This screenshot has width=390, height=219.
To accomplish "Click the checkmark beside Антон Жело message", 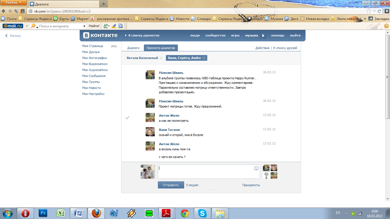I will pyautogui.click(x=128, y=117).
